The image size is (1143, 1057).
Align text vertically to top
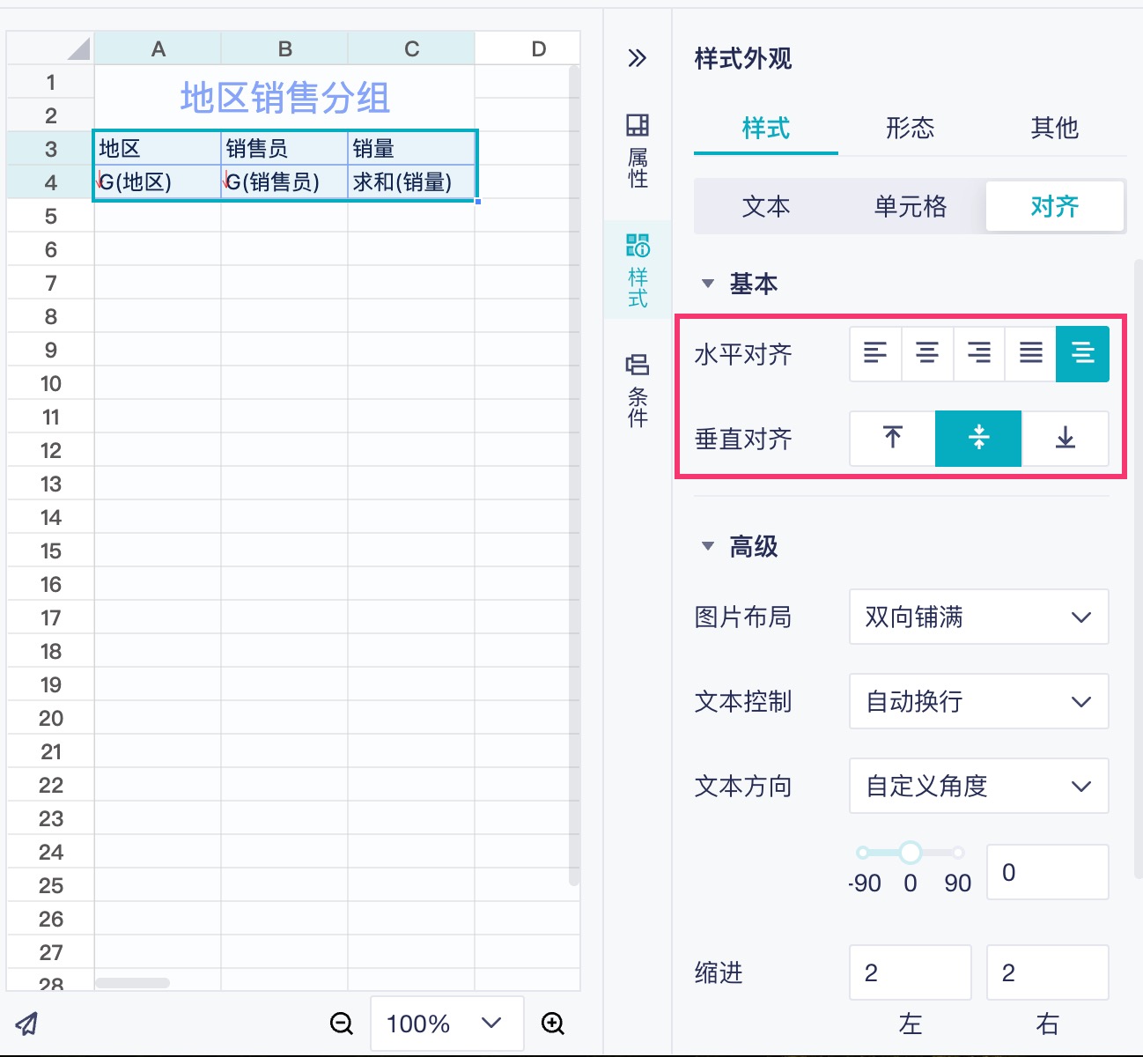click(x=893, y=438)
